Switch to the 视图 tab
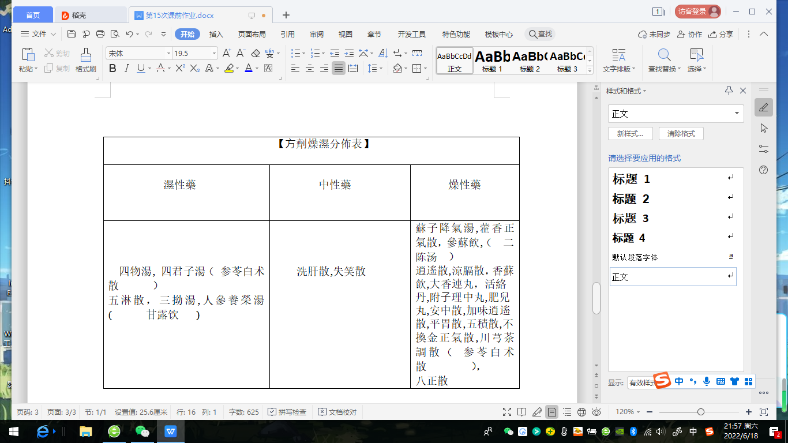Screen dimensions: 788x443 (x=346, y=34)
